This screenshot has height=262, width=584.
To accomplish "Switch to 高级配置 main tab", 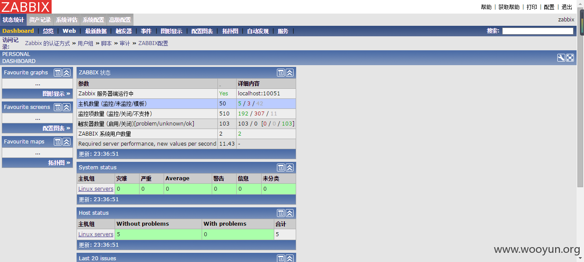I will 120,20.
